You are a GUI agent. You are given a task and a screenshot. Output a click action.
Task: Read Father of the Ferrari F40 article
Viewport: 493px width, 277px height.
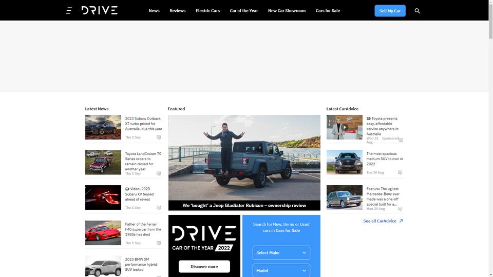(143, 229)
